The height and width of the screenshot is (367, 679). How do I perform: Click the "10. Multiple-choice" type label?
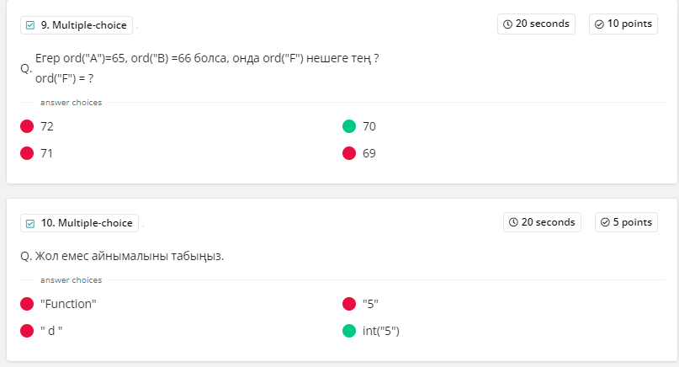click(x=87, y=223)
